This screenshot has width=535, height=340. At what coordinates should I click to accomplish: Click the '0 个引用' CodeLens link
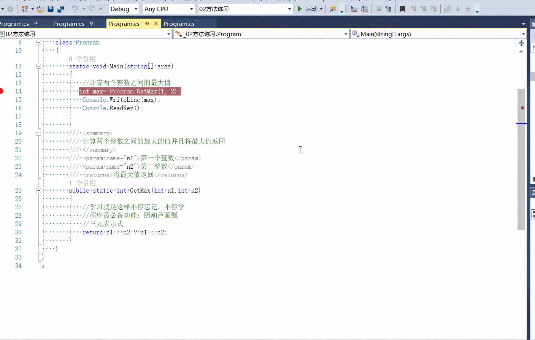pyautogui.click(x=83, y=59)
